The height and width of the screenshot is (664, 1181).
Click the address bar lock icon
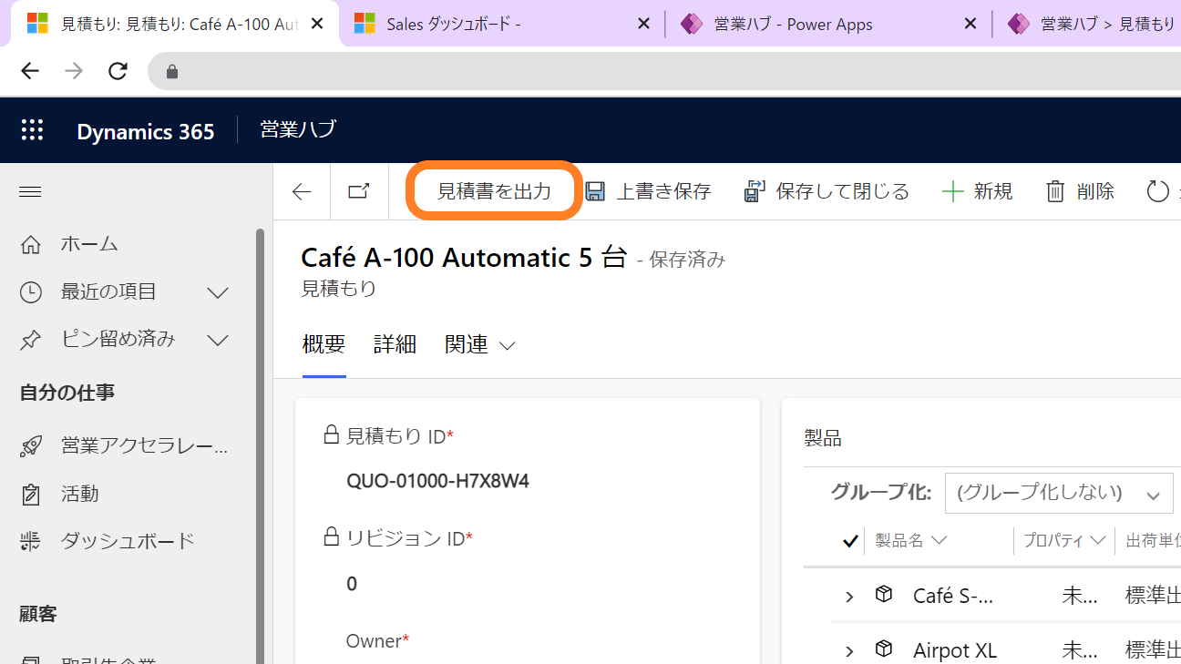pyautogui.click(x=172, y=71)
